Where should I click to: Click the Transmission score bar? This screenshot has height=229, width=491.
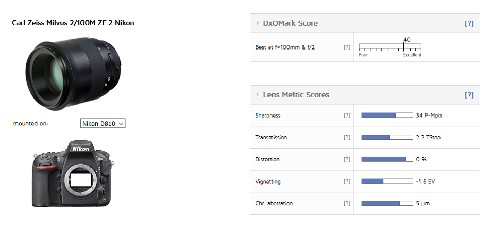(387, 138)
